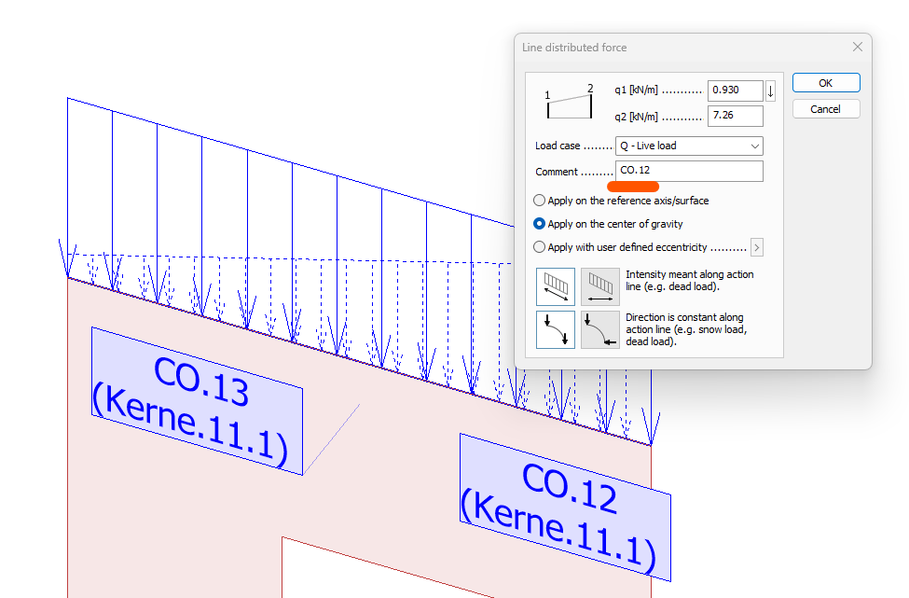Expand user defined eccentricity options arrow

(x=756, y=247)
